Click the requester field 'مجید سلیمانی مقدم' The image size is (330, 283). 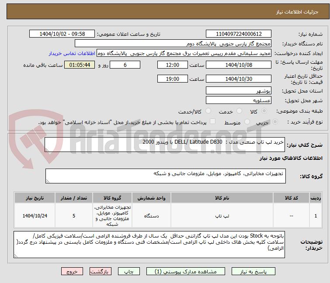tap(184, 53)
